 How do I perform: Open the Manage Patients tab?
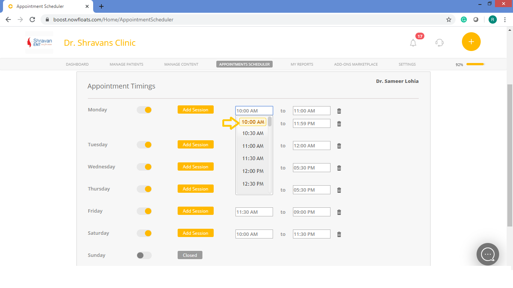pos(127,64)
